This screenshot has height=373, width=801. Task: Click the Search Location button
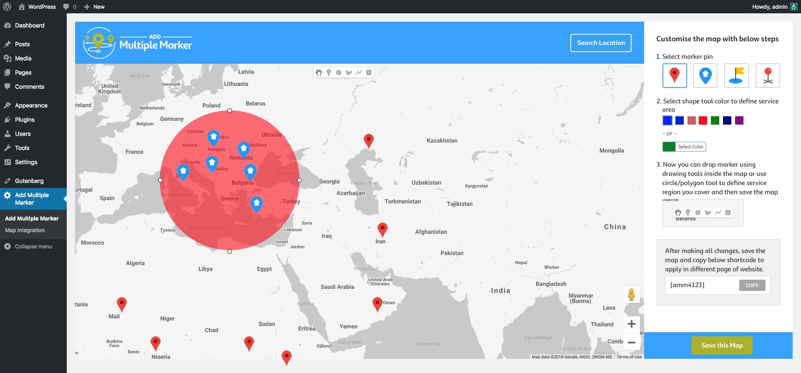601,43
